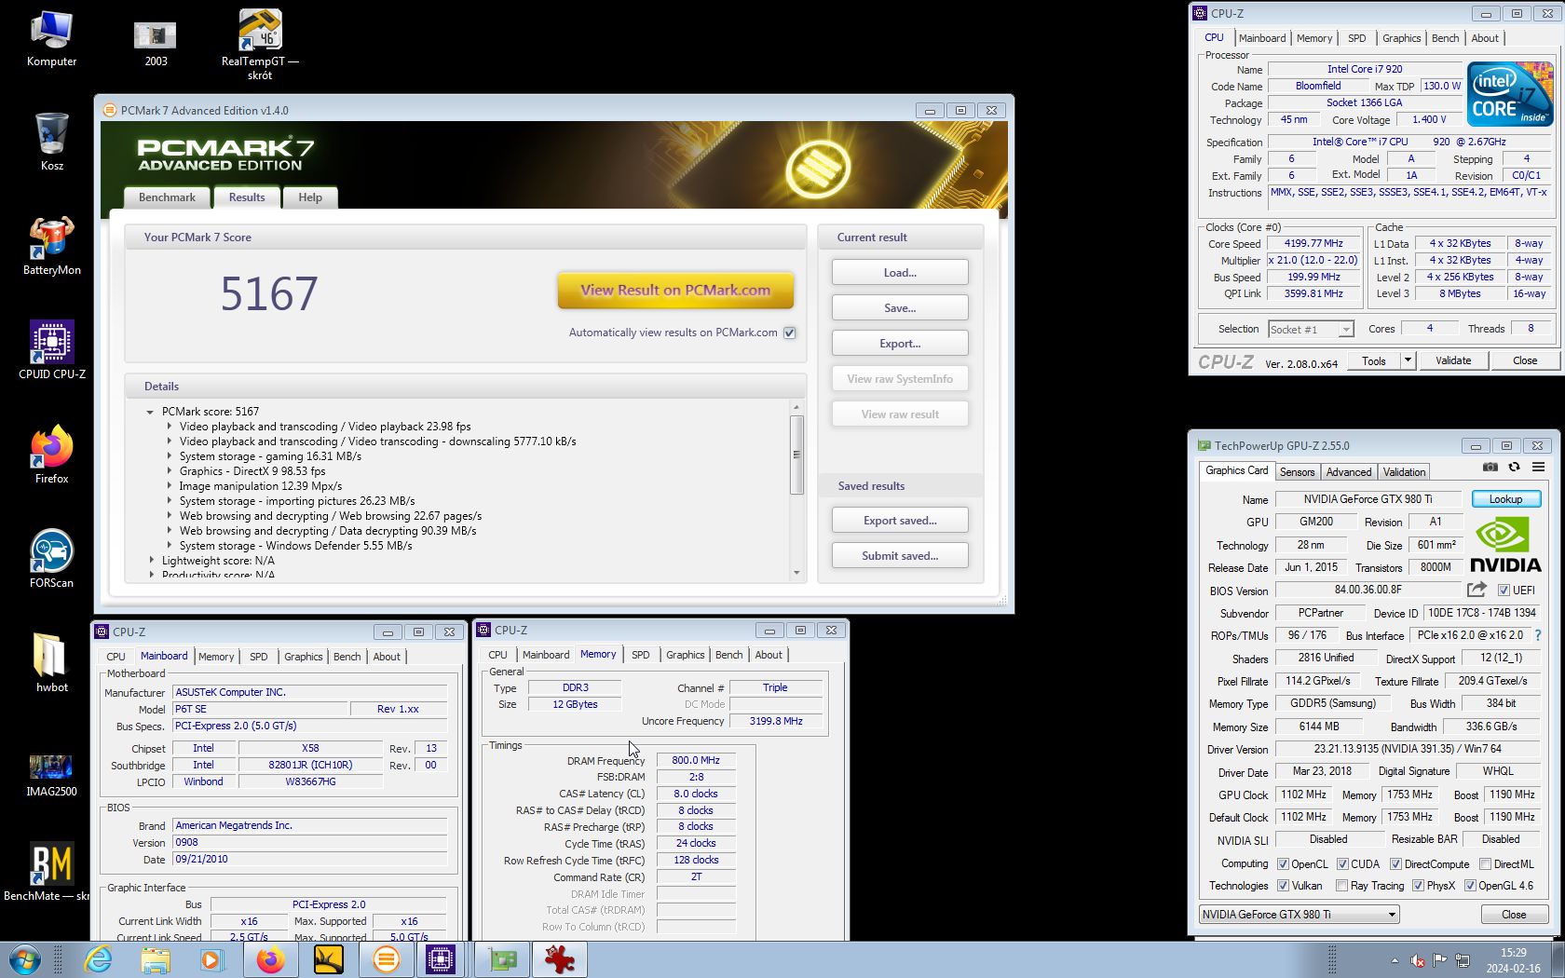
Task: Expand Graphics DirectX 9 row
Action: (x=169, y=471)
